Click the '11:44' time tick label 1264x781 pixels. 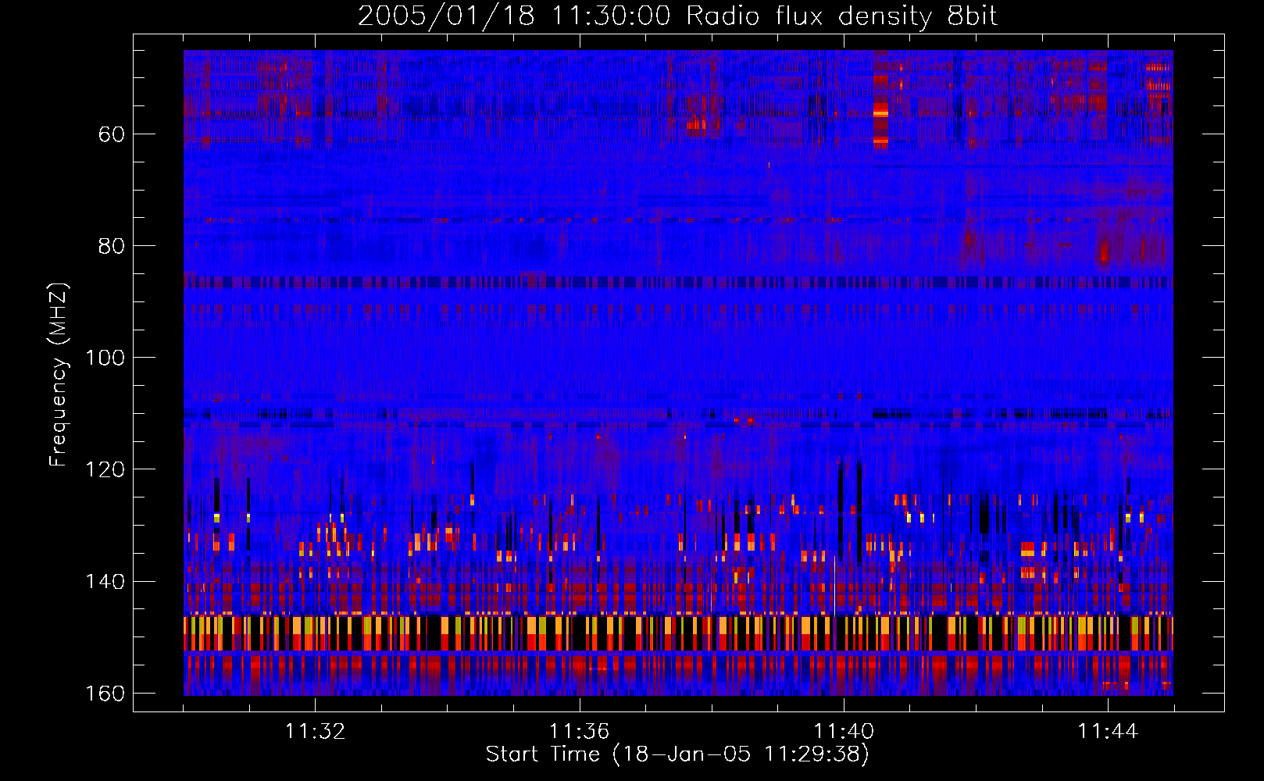tap(1108, 731)
